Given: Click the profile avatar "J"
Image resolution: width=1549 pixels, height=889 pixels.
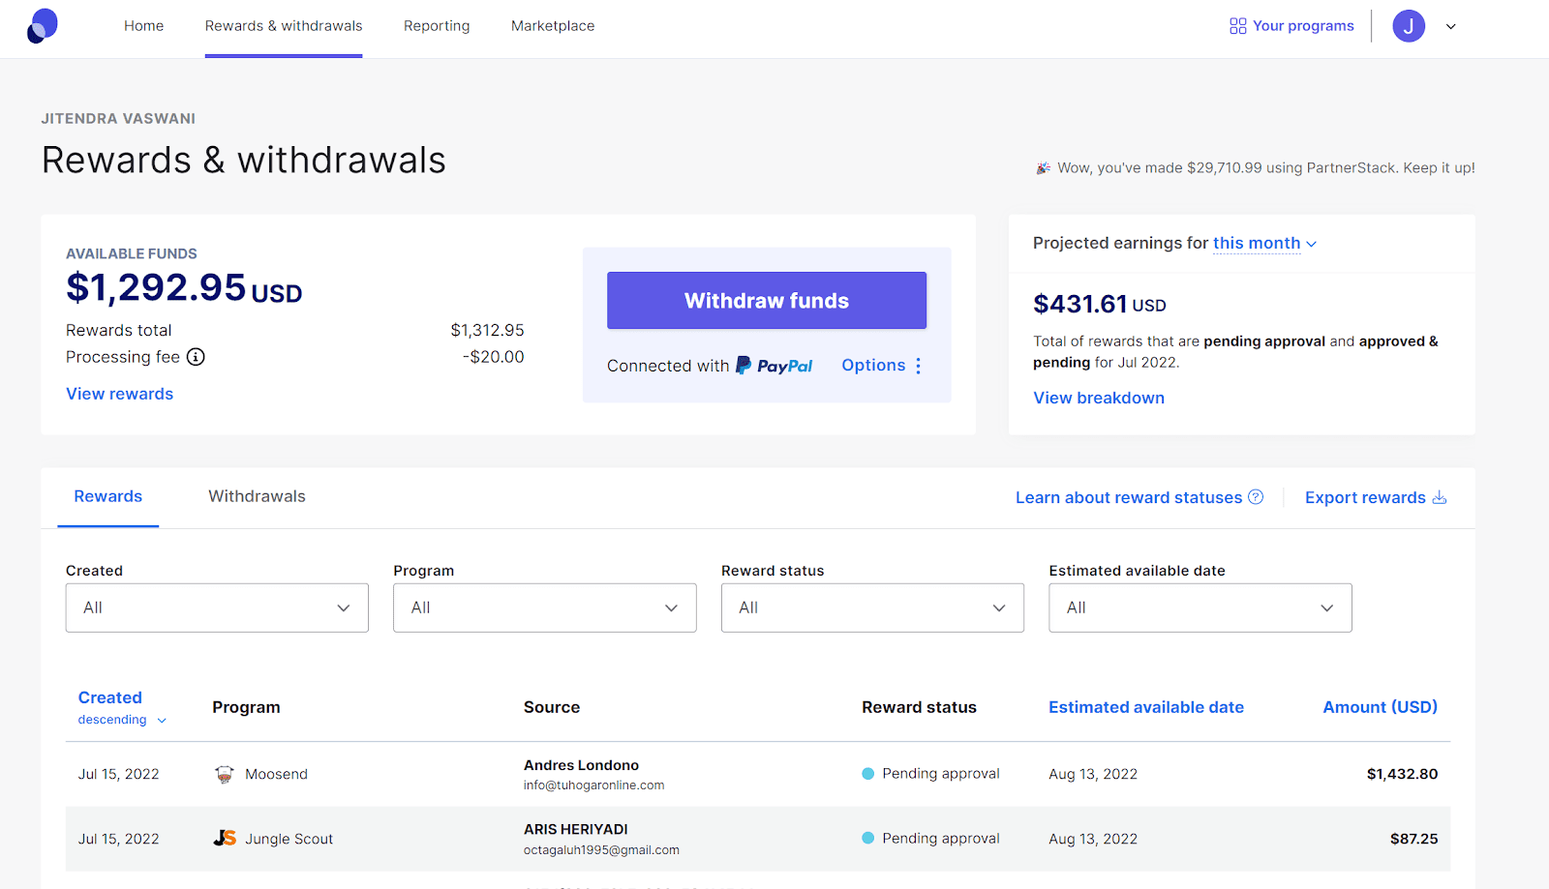Looking at the screenshot, I should tap(1409, 25).
